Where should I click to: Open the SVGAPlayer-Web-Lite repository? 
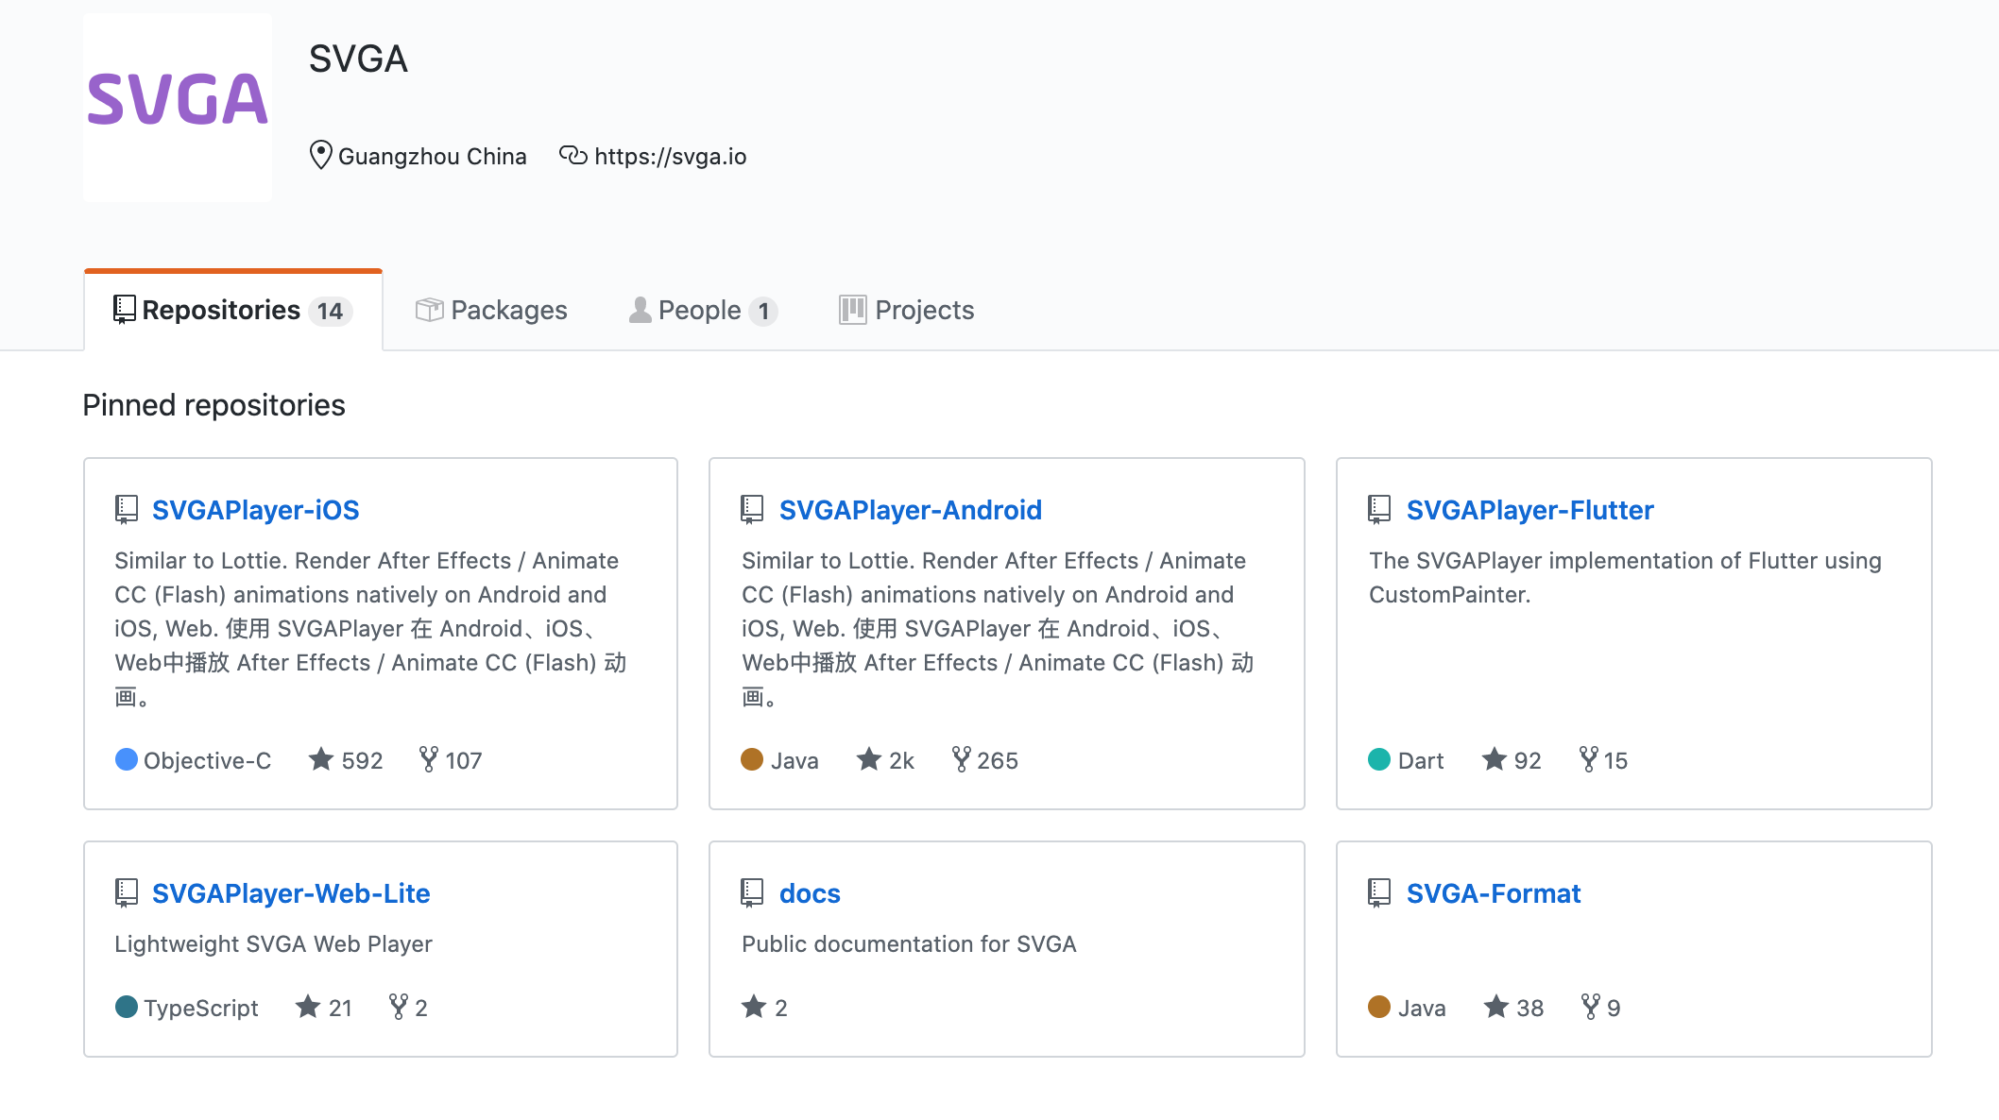(291, 893)
